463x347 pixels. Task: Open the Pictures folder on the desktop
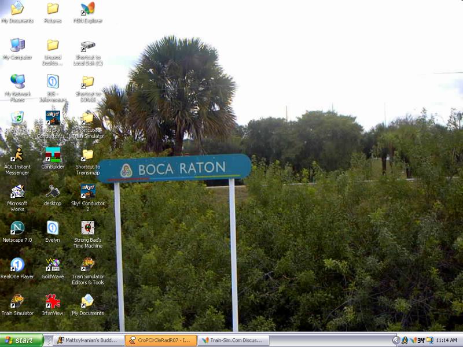pos(53,12)
